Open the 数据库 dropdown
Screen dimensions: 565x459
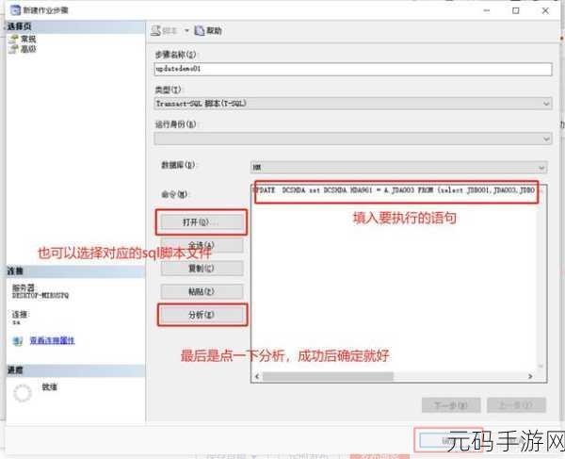pyautogui.click(x=398, y=168)
